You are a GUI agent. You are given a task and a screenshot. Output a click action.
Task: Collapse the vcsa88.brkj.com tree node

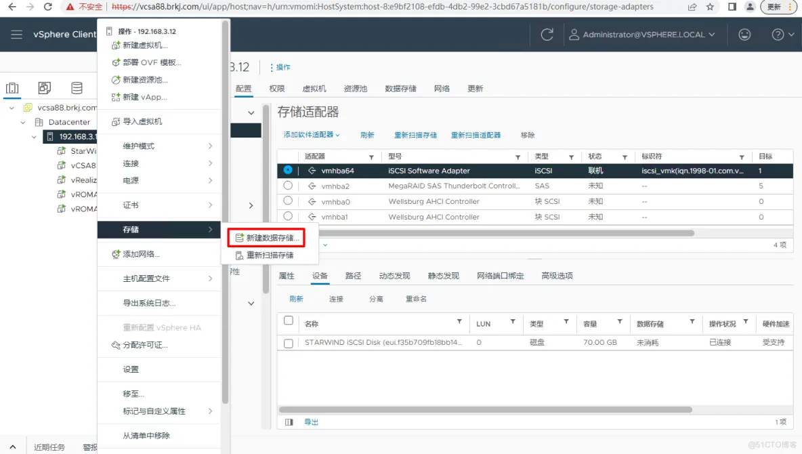pos(12,108)
